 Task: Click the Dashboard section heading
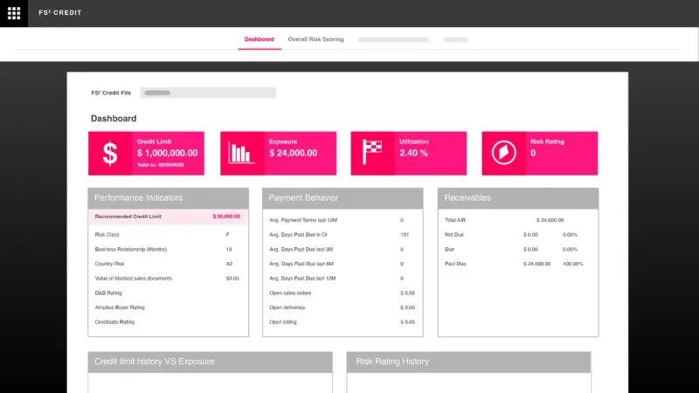114,119
